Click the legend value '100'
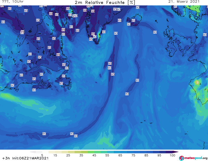This screenshot has height=161, width=208. [173, 155]
